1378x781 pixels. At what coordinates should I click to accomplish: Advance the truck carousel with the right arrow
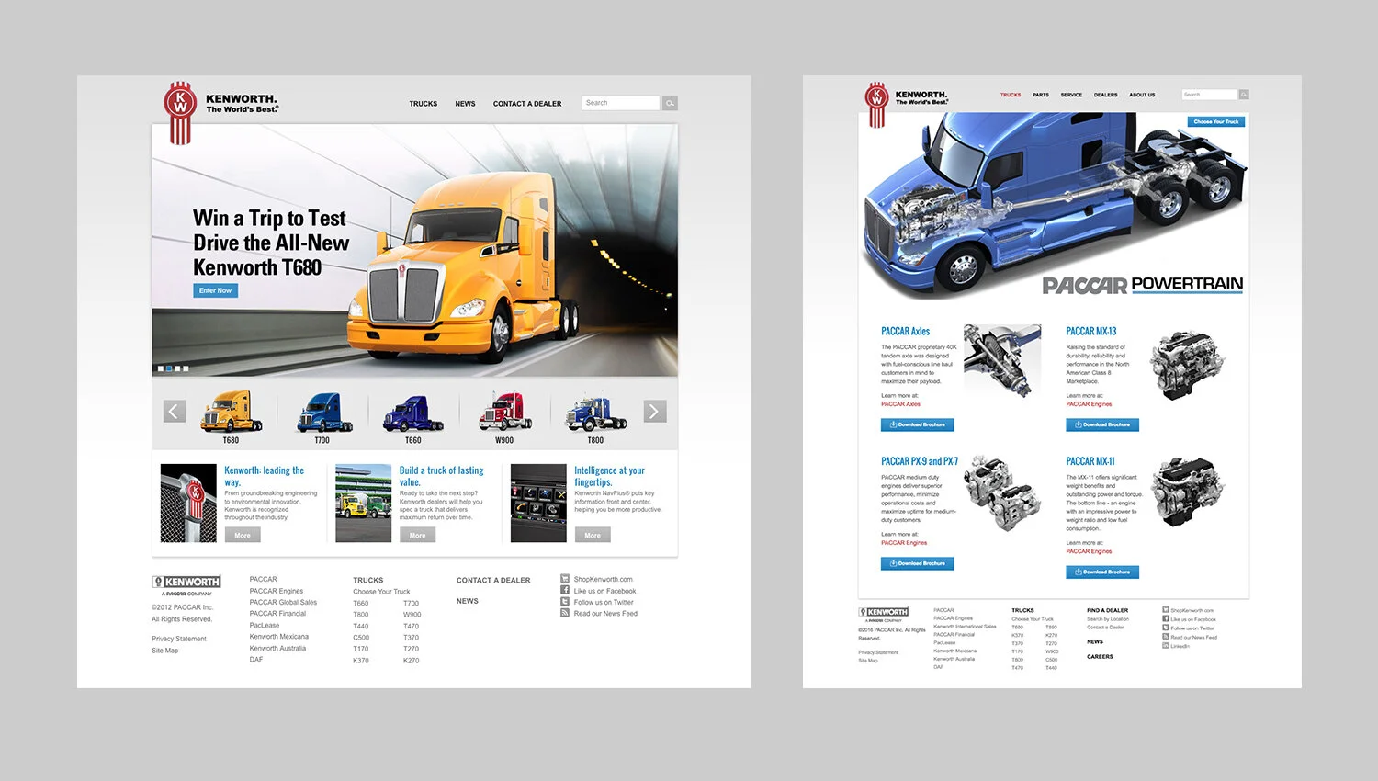[654, 412]
